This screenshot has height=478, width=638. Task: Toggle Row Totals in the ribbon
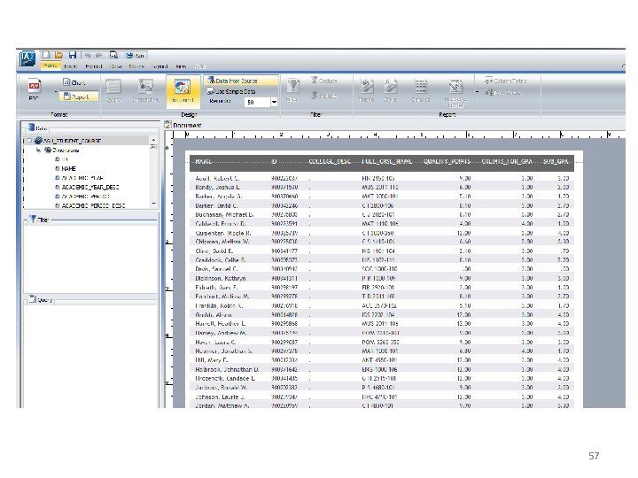click(x=503, y=93)
